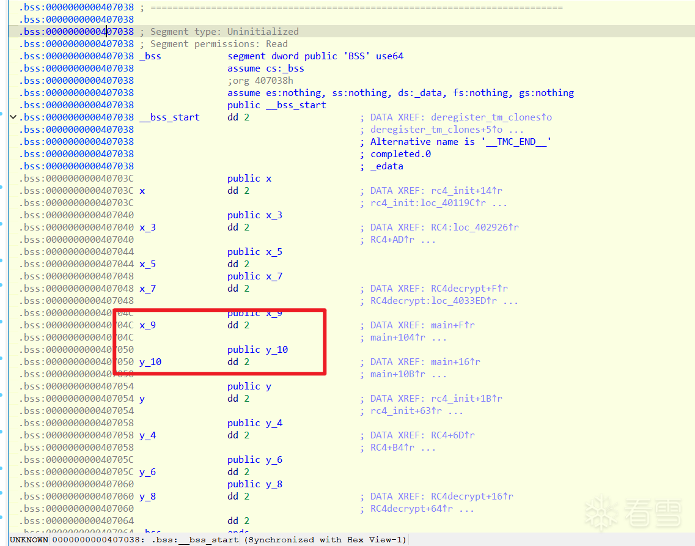This screenshot has width=695, height=546.
Task: Click the x_5 variable label
Action: click(147, 264)
